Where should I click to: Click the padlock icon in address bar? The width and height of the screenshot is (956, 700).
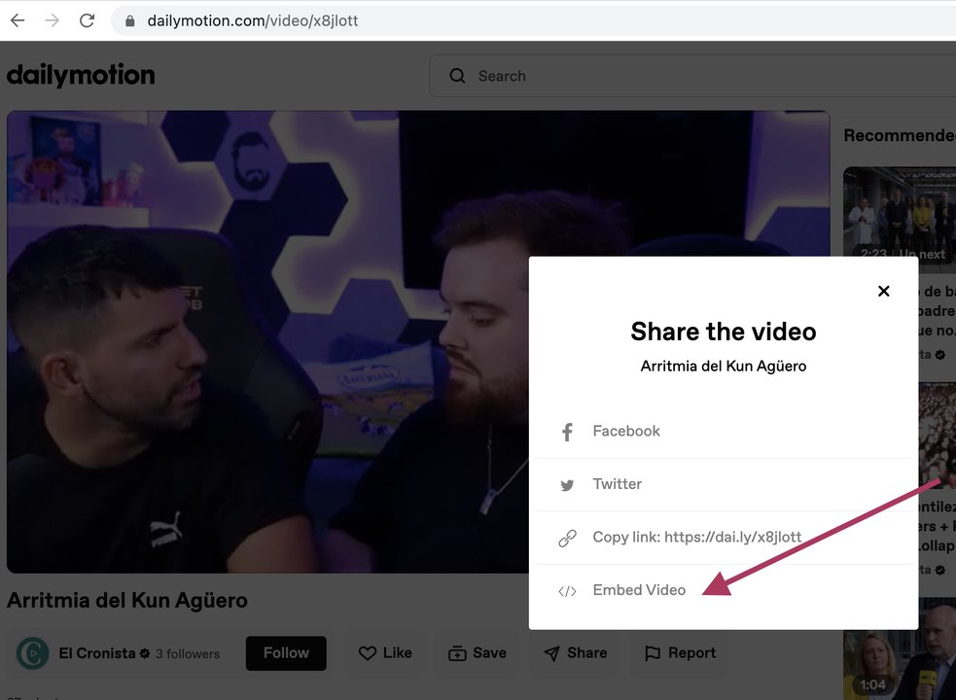click(x=129, y=20)
